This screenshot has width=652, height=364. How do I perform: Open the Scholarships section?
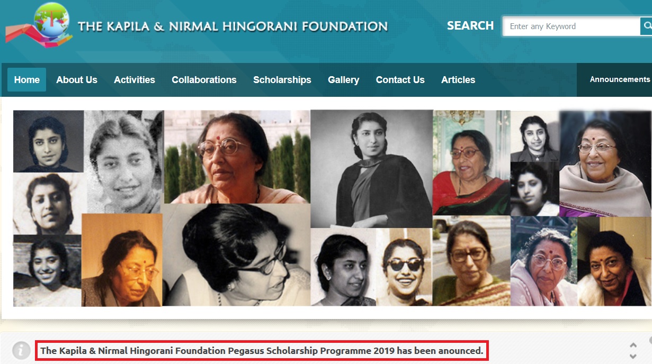pyautogui.click(x=282, y=80)
